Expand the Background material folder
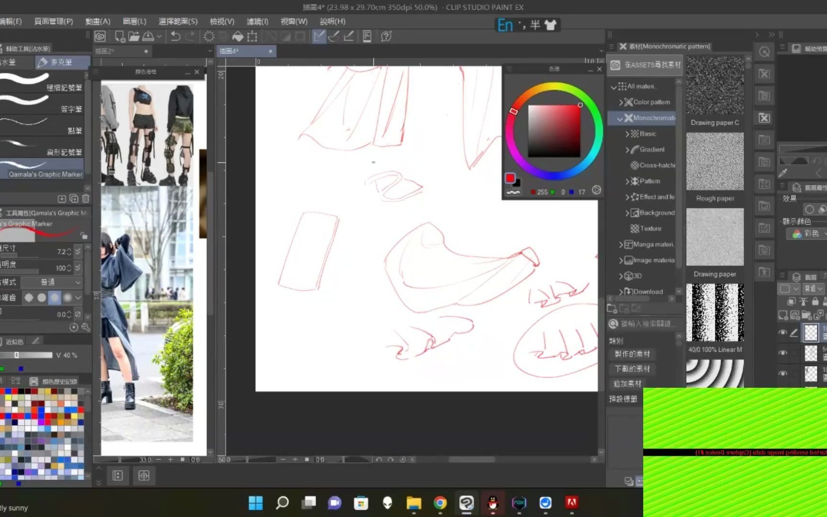The image size is (827, 517). (627, 213)
